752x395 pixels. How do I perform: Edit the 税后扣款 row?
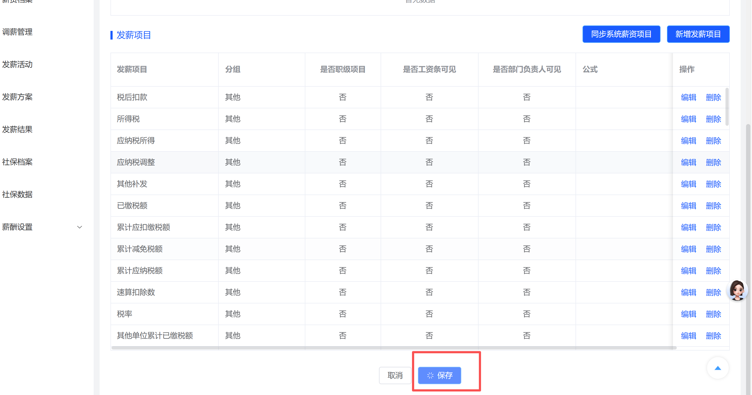pyautogui.click(x=688, y=97)
